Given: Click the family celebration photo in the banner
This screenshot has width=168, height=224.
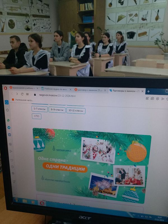Looking at the screenshot, I should tap(129, 176).
